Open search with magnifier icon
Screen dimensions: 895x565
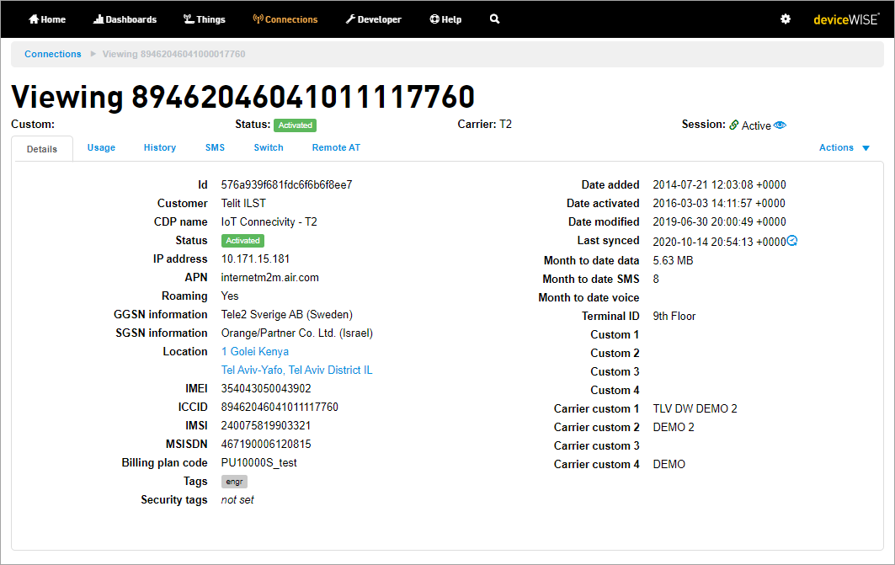(x=494, y=19)
